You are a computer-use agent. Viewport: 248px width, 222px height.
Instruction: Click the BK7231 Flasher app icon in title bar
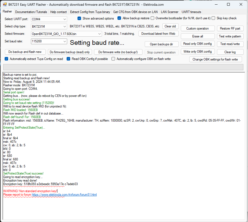pos(5,4)
